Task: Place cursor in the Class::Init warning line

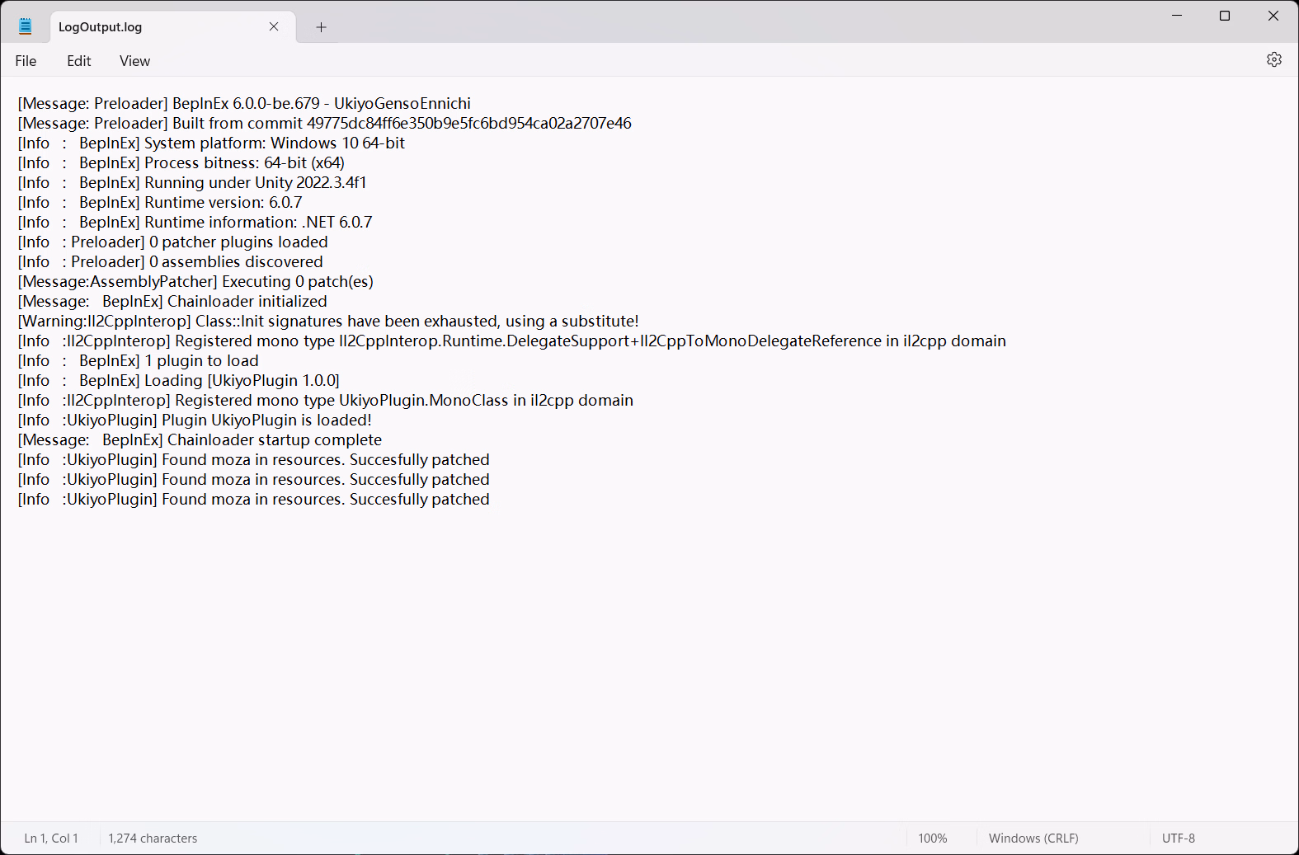Action: pos(412,322)
